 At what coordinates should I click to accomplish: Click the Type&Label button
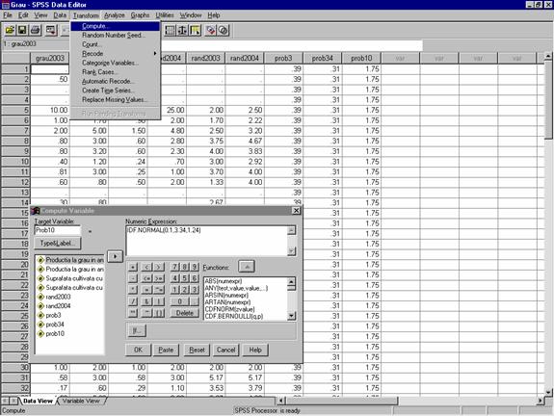pos(58,244)
